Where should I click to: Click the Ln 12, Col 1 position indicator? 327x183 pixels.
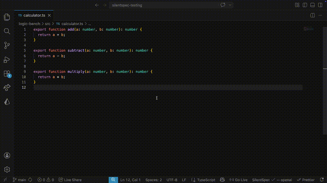pos(130,180)
